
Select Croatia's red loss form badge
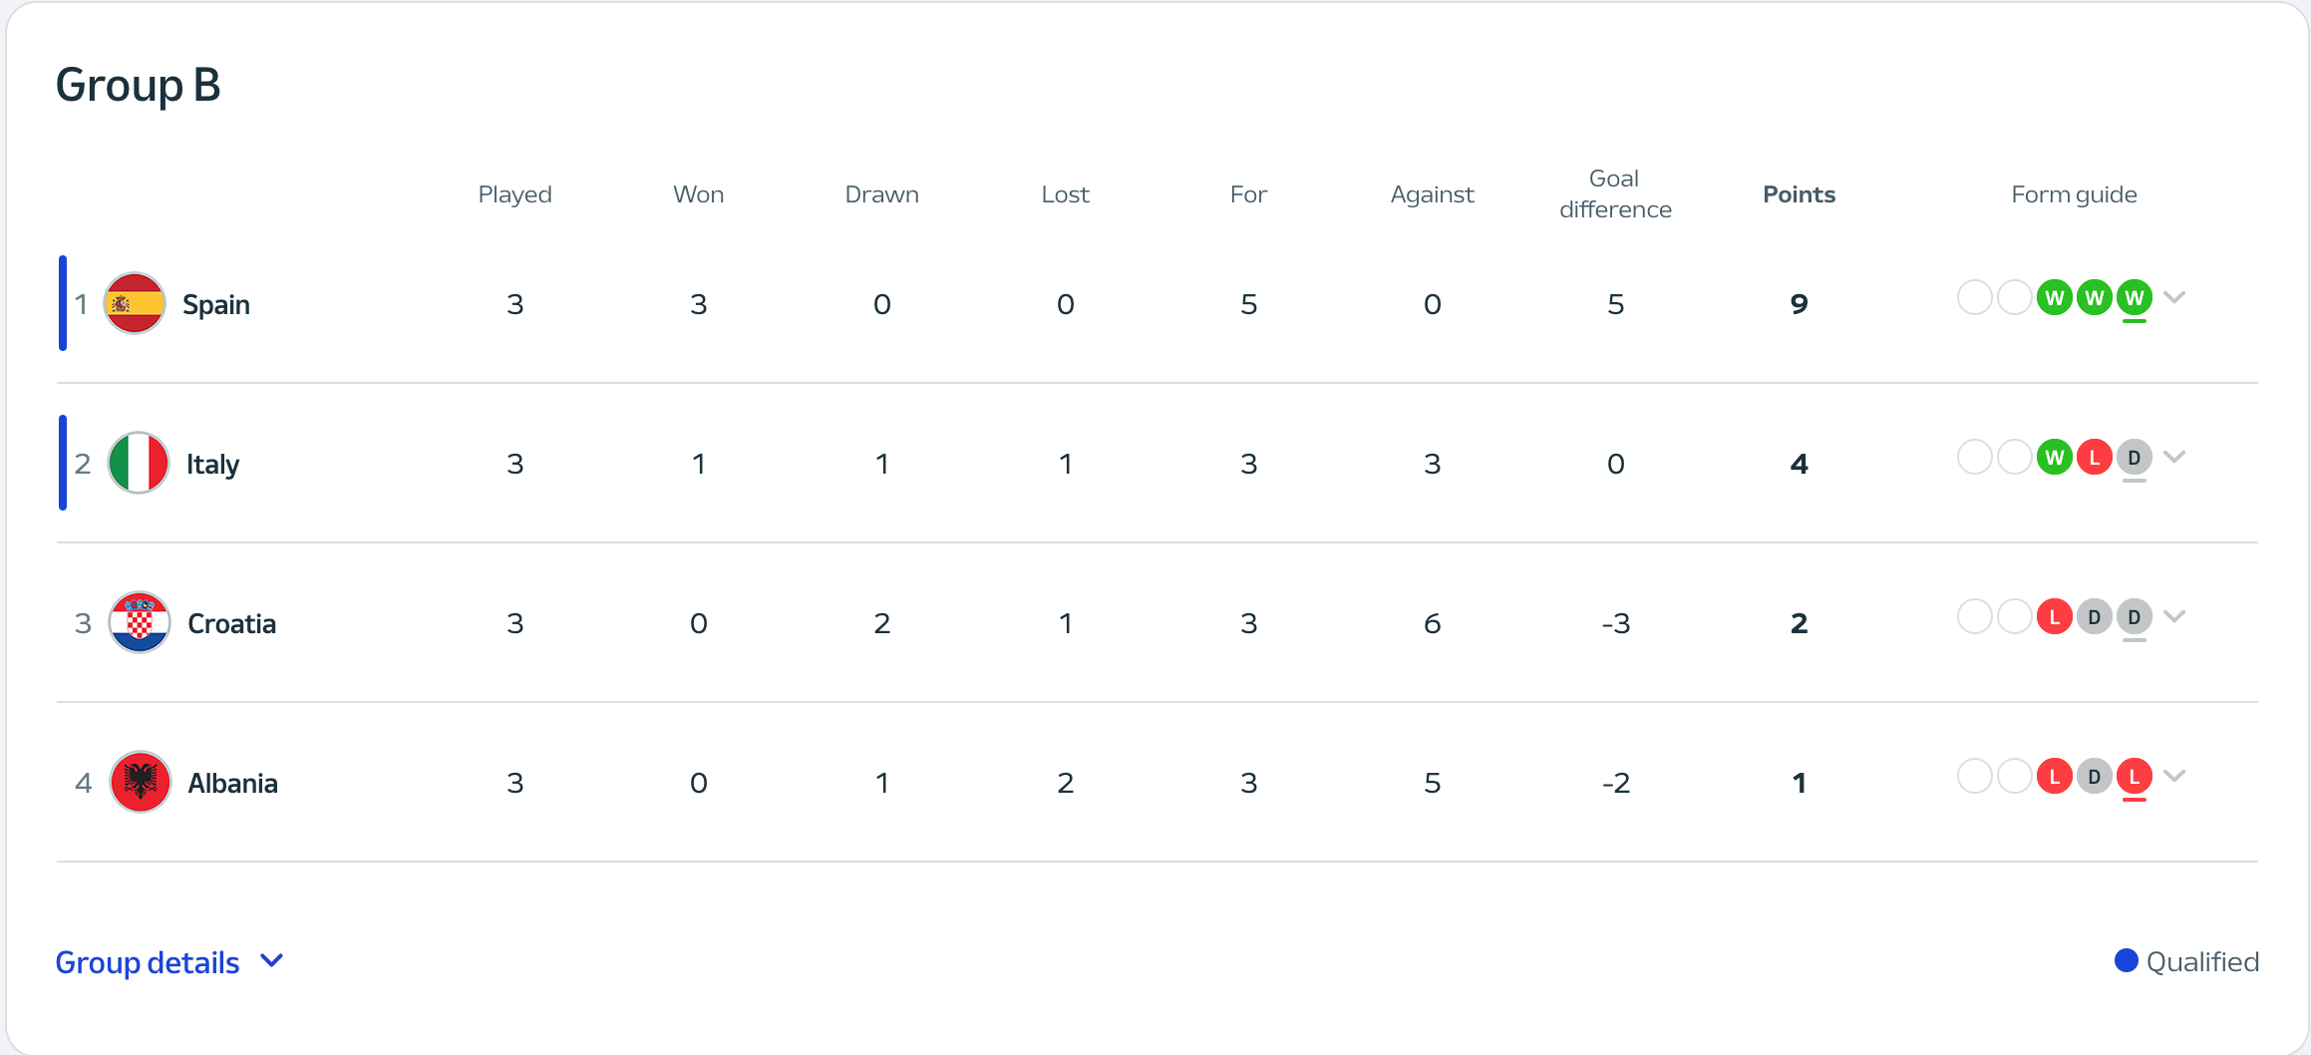pyautogui.click(x=2055, y=616)
